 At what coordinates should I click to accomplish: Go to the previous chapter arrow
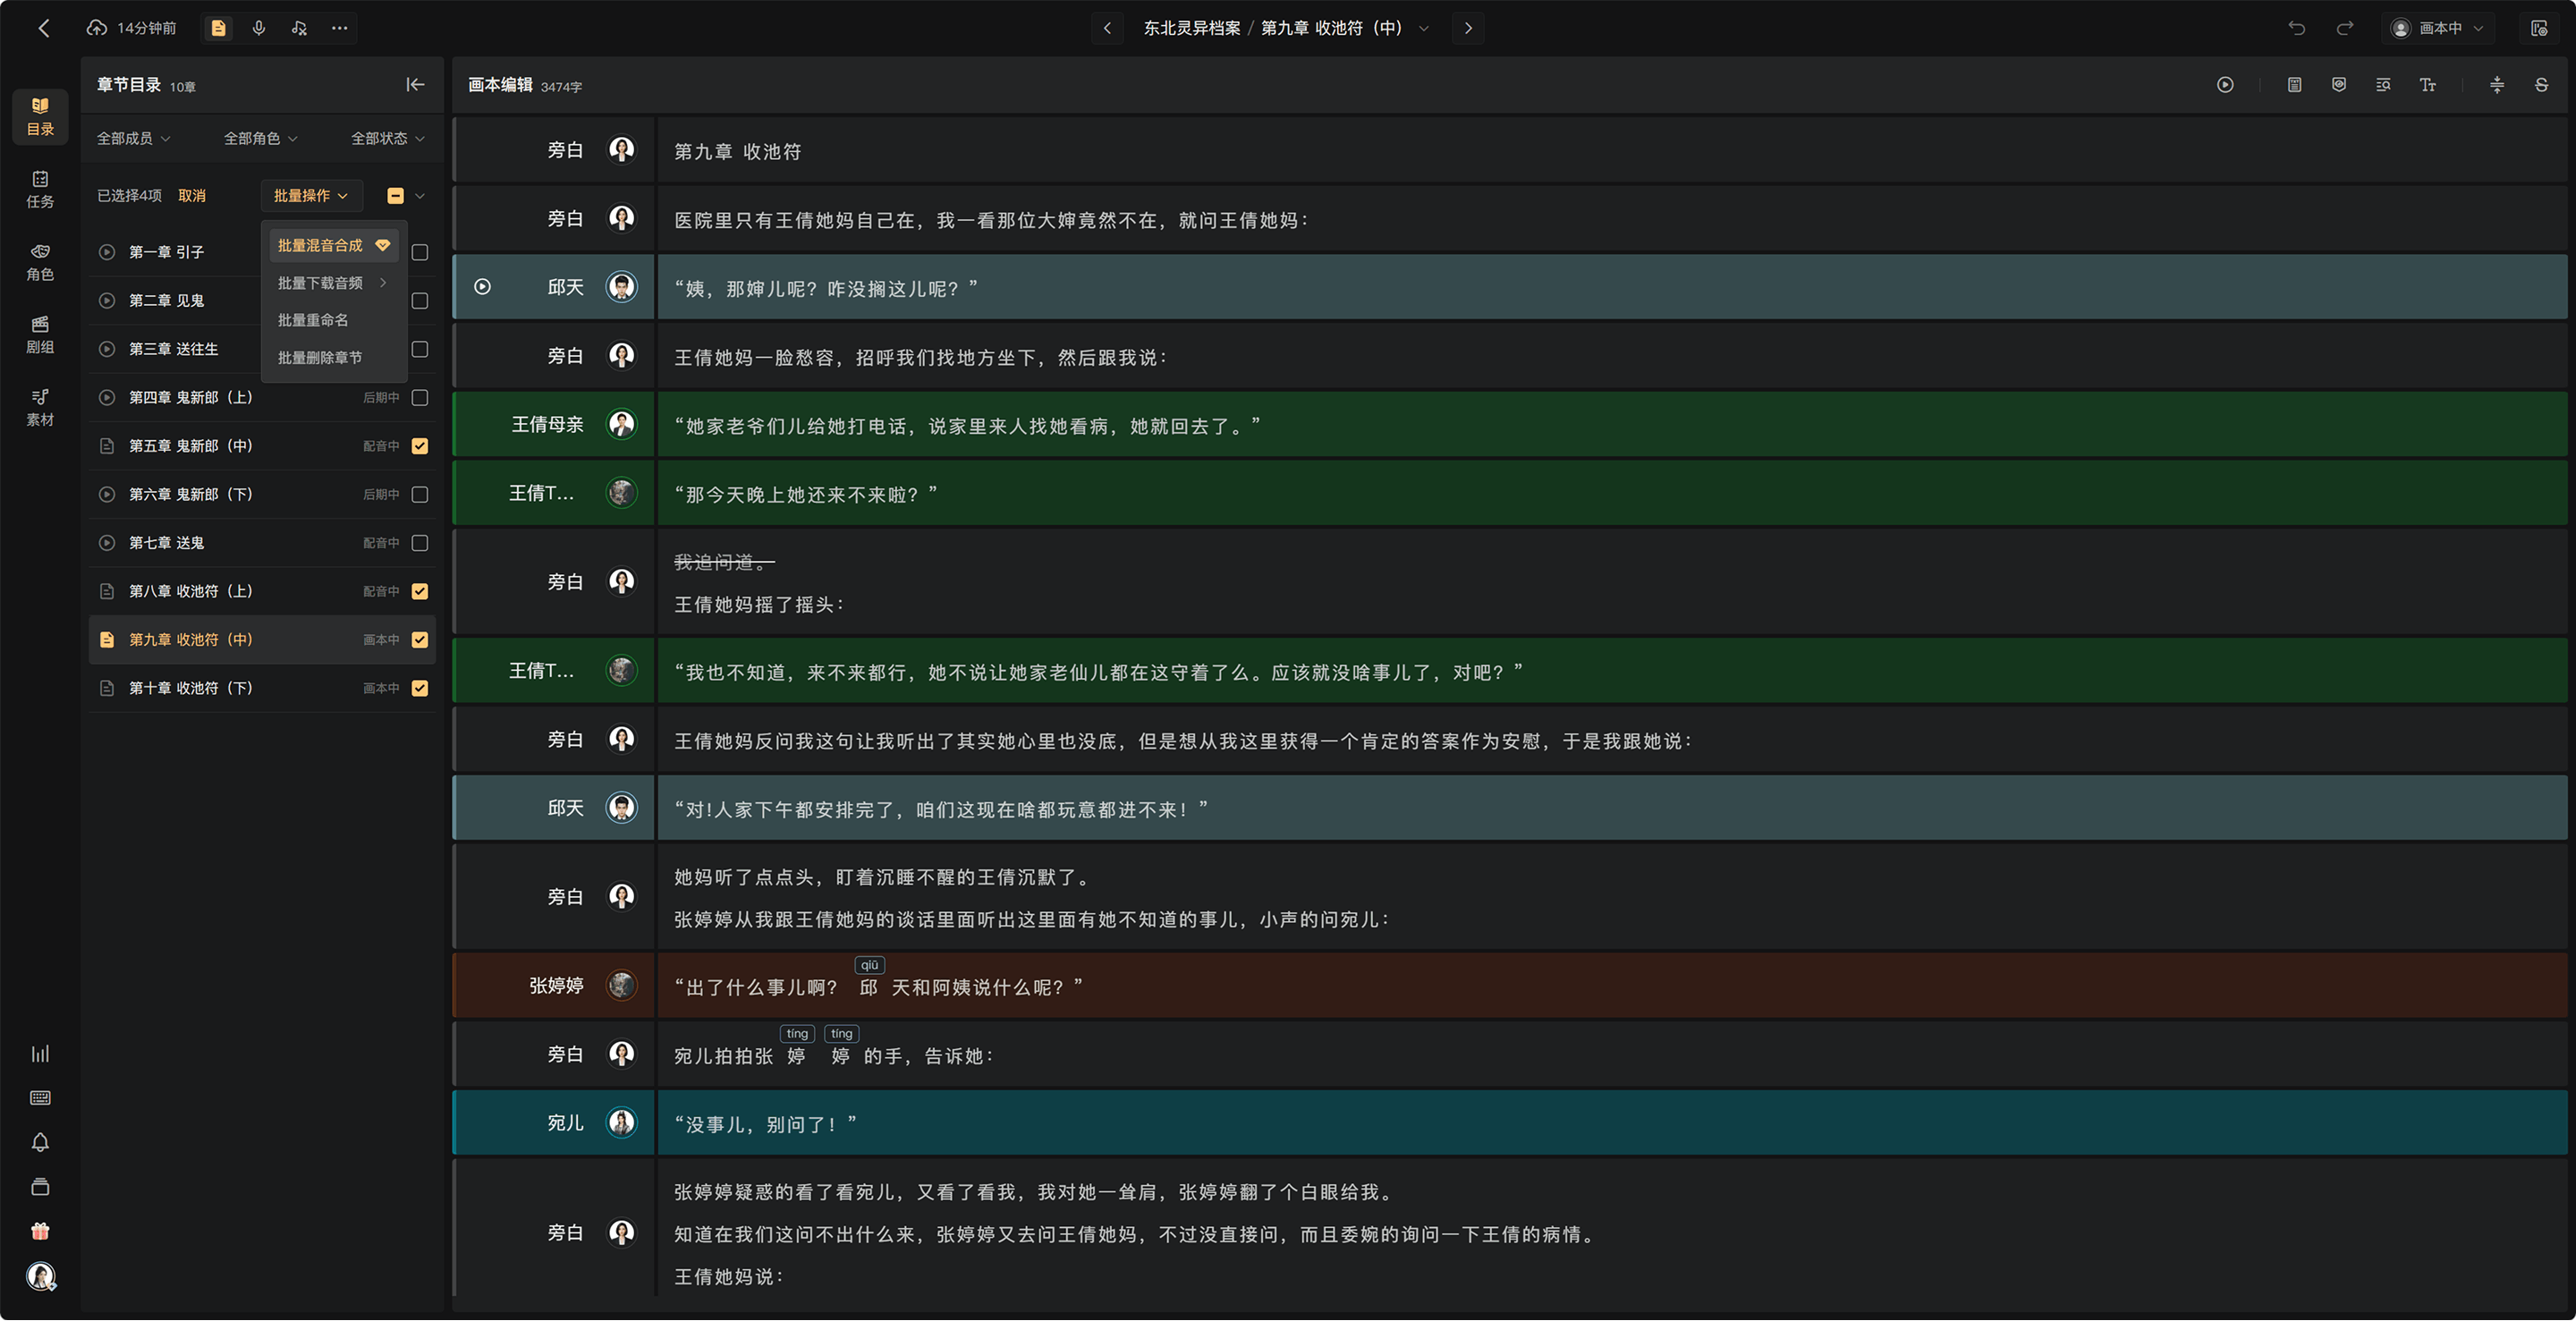(1107, 28)
